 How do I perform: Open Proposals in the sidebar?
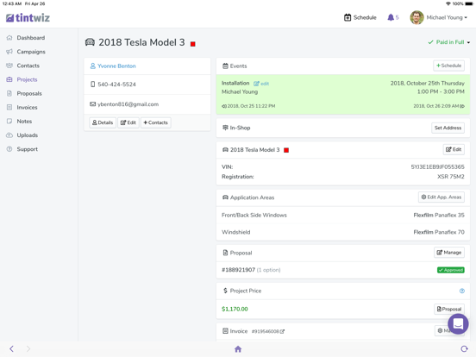pyautogui.click(x=29, y=93)
